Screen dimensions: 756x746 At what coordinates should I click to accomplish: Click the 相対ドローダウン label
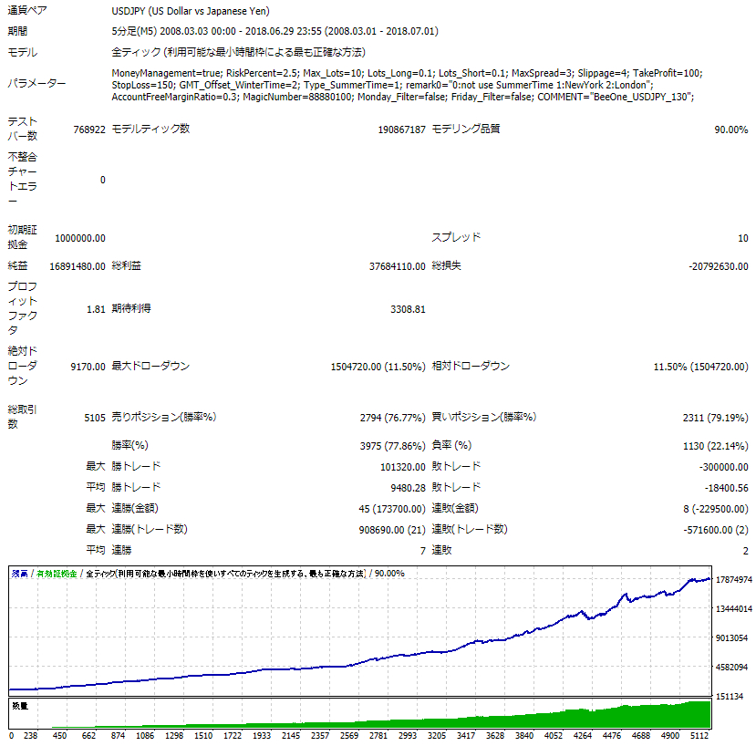pos(471,366)
